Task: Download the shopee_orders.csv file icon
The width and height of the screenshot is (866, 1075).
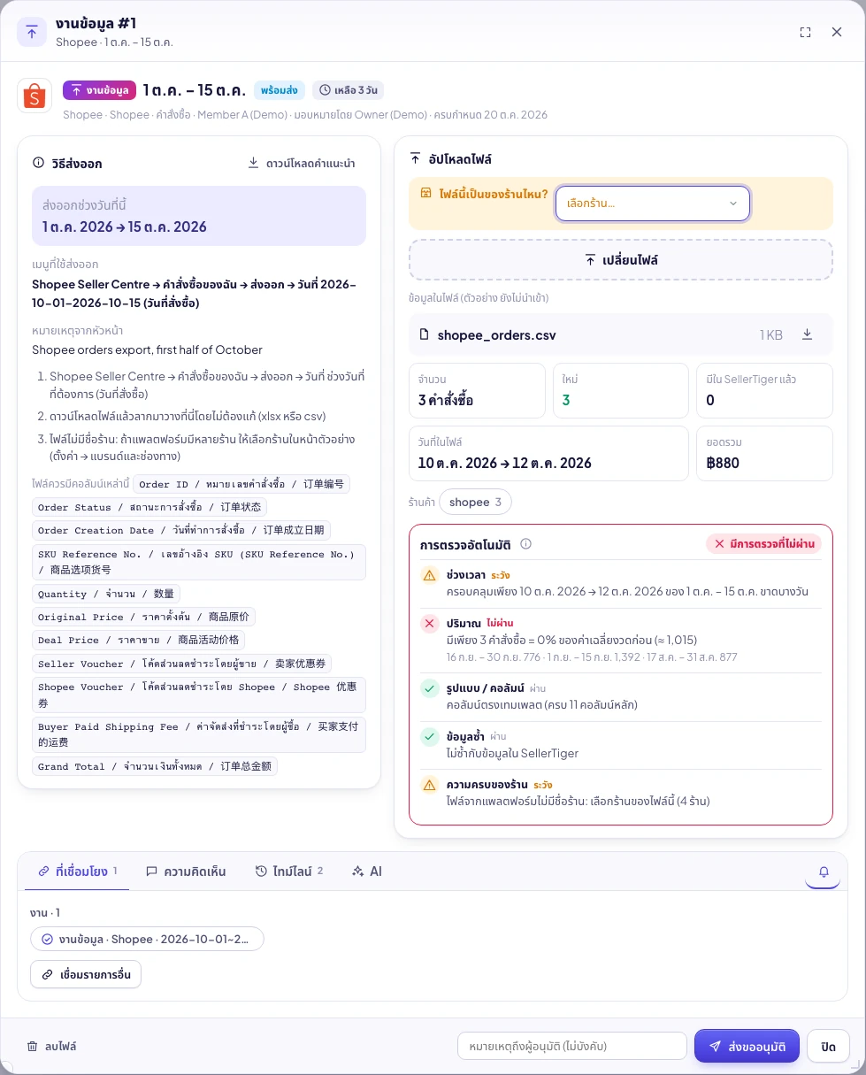Action: 807,334
